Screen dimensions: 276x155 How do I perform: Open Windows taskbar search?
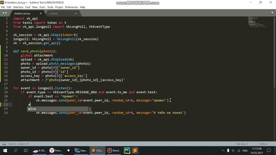(x=16, y=151)
